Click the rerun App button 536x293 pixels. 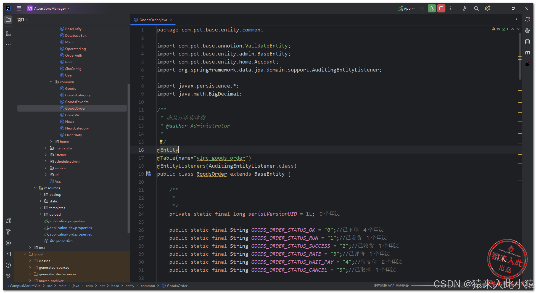point(432,8)
